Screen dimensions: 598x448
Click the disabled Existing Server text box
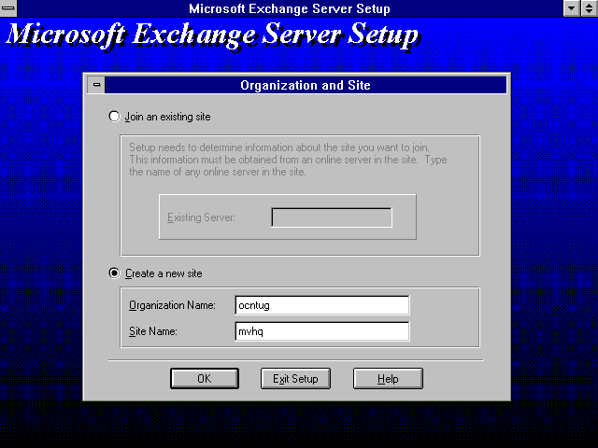pyautogui.click(x=332, y=217)
